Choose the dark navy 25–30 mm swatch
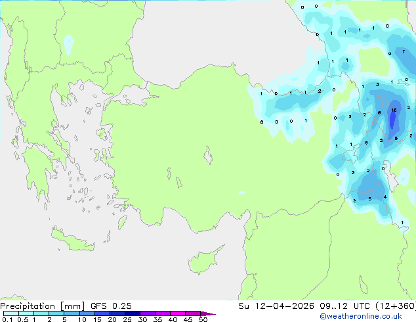The width and height of the screenshot is (416, 322). point(134,314)
